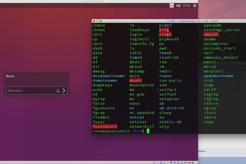Screen dimensions: 246x164
Task: Click the znew entry
Action: click(x=209, y=122)
